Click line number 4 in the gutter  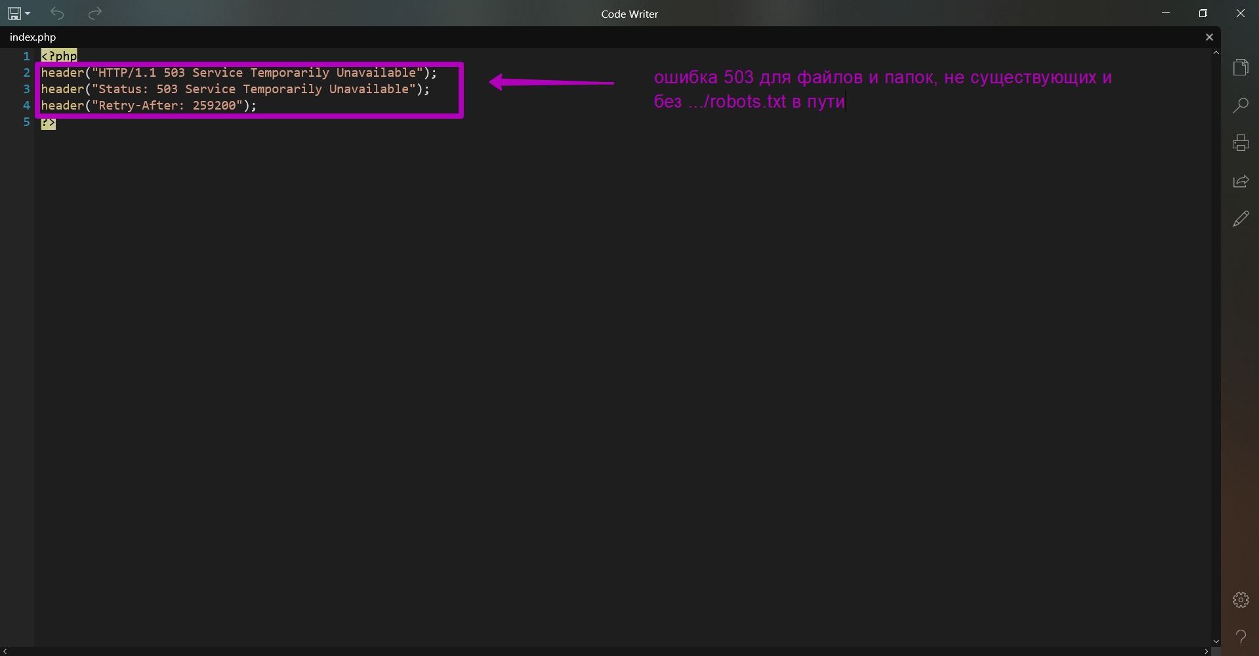pyautogui.click(x=27, y=106)
